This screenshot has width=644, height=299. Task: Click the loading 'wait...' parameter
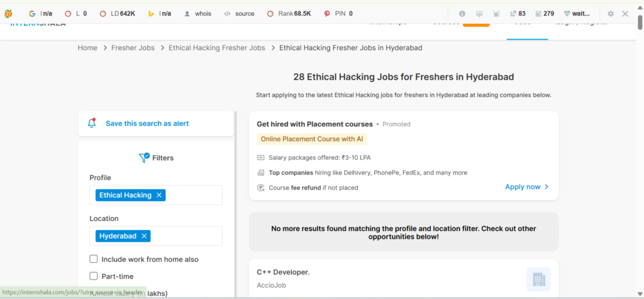tap(577, 14)
